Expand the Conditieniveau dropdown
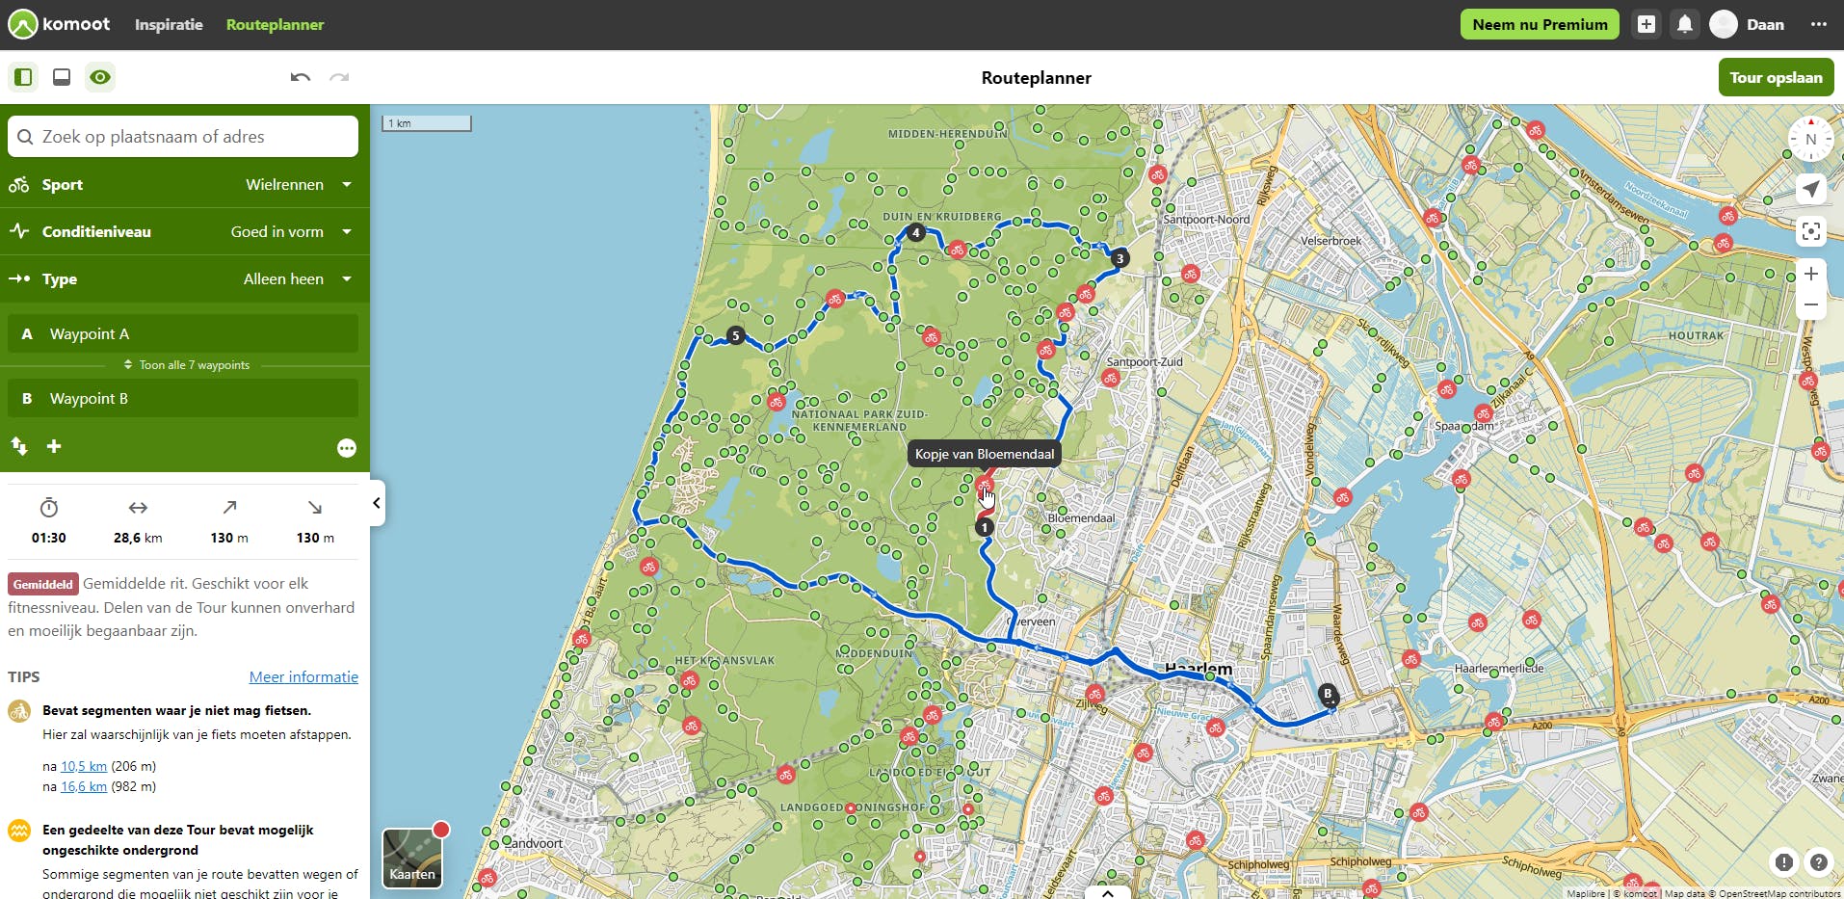 click(x=185, y=231)
